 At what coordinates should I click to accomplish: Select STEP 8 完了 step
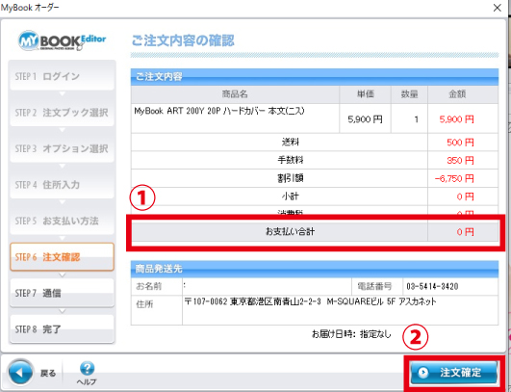click(x=62, y=329)
